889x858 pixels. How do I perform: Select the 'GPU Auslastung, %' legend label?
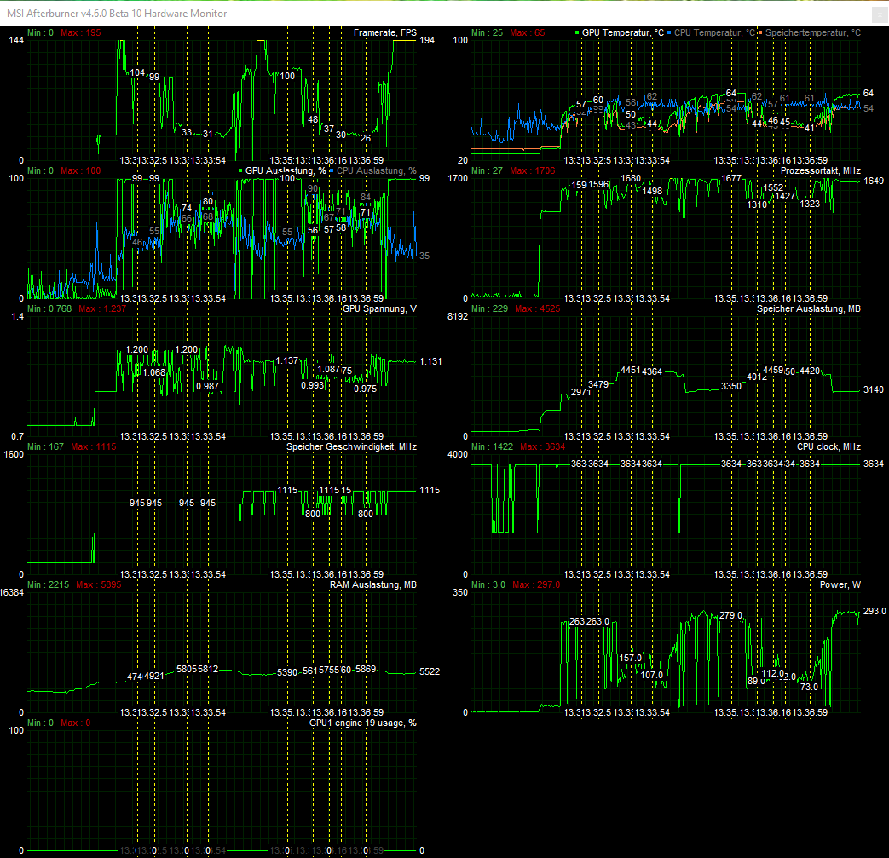pyautogui.click(x=286, y=170)
